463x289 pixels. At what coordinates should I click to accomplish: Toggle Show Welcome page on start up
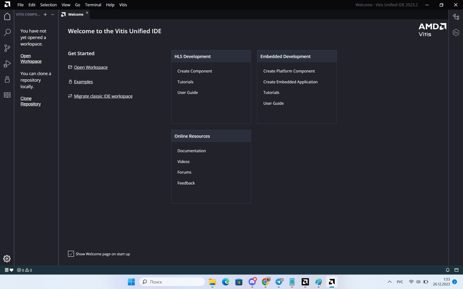pyautogui.click(x=71, y=254)
